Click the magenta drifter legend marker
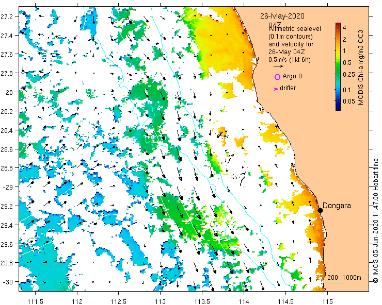 pos(276,89)
